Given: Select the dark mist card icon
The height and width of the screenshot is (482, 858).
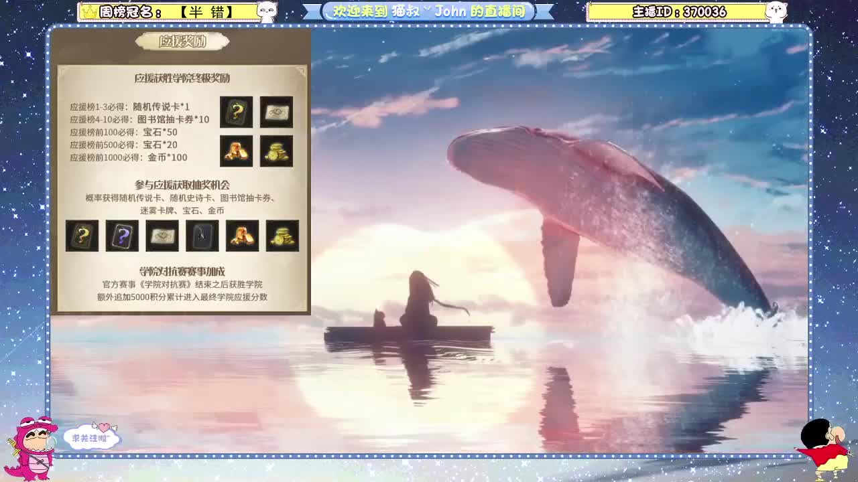Looking at the screenshot, I should tap(202, 236).
